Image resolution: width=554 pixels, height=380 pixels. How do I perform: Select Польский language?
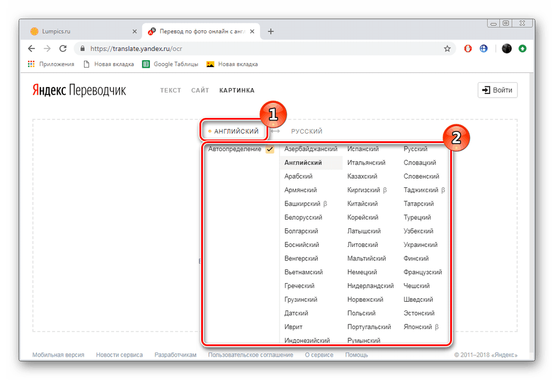[x=361, y=313]
